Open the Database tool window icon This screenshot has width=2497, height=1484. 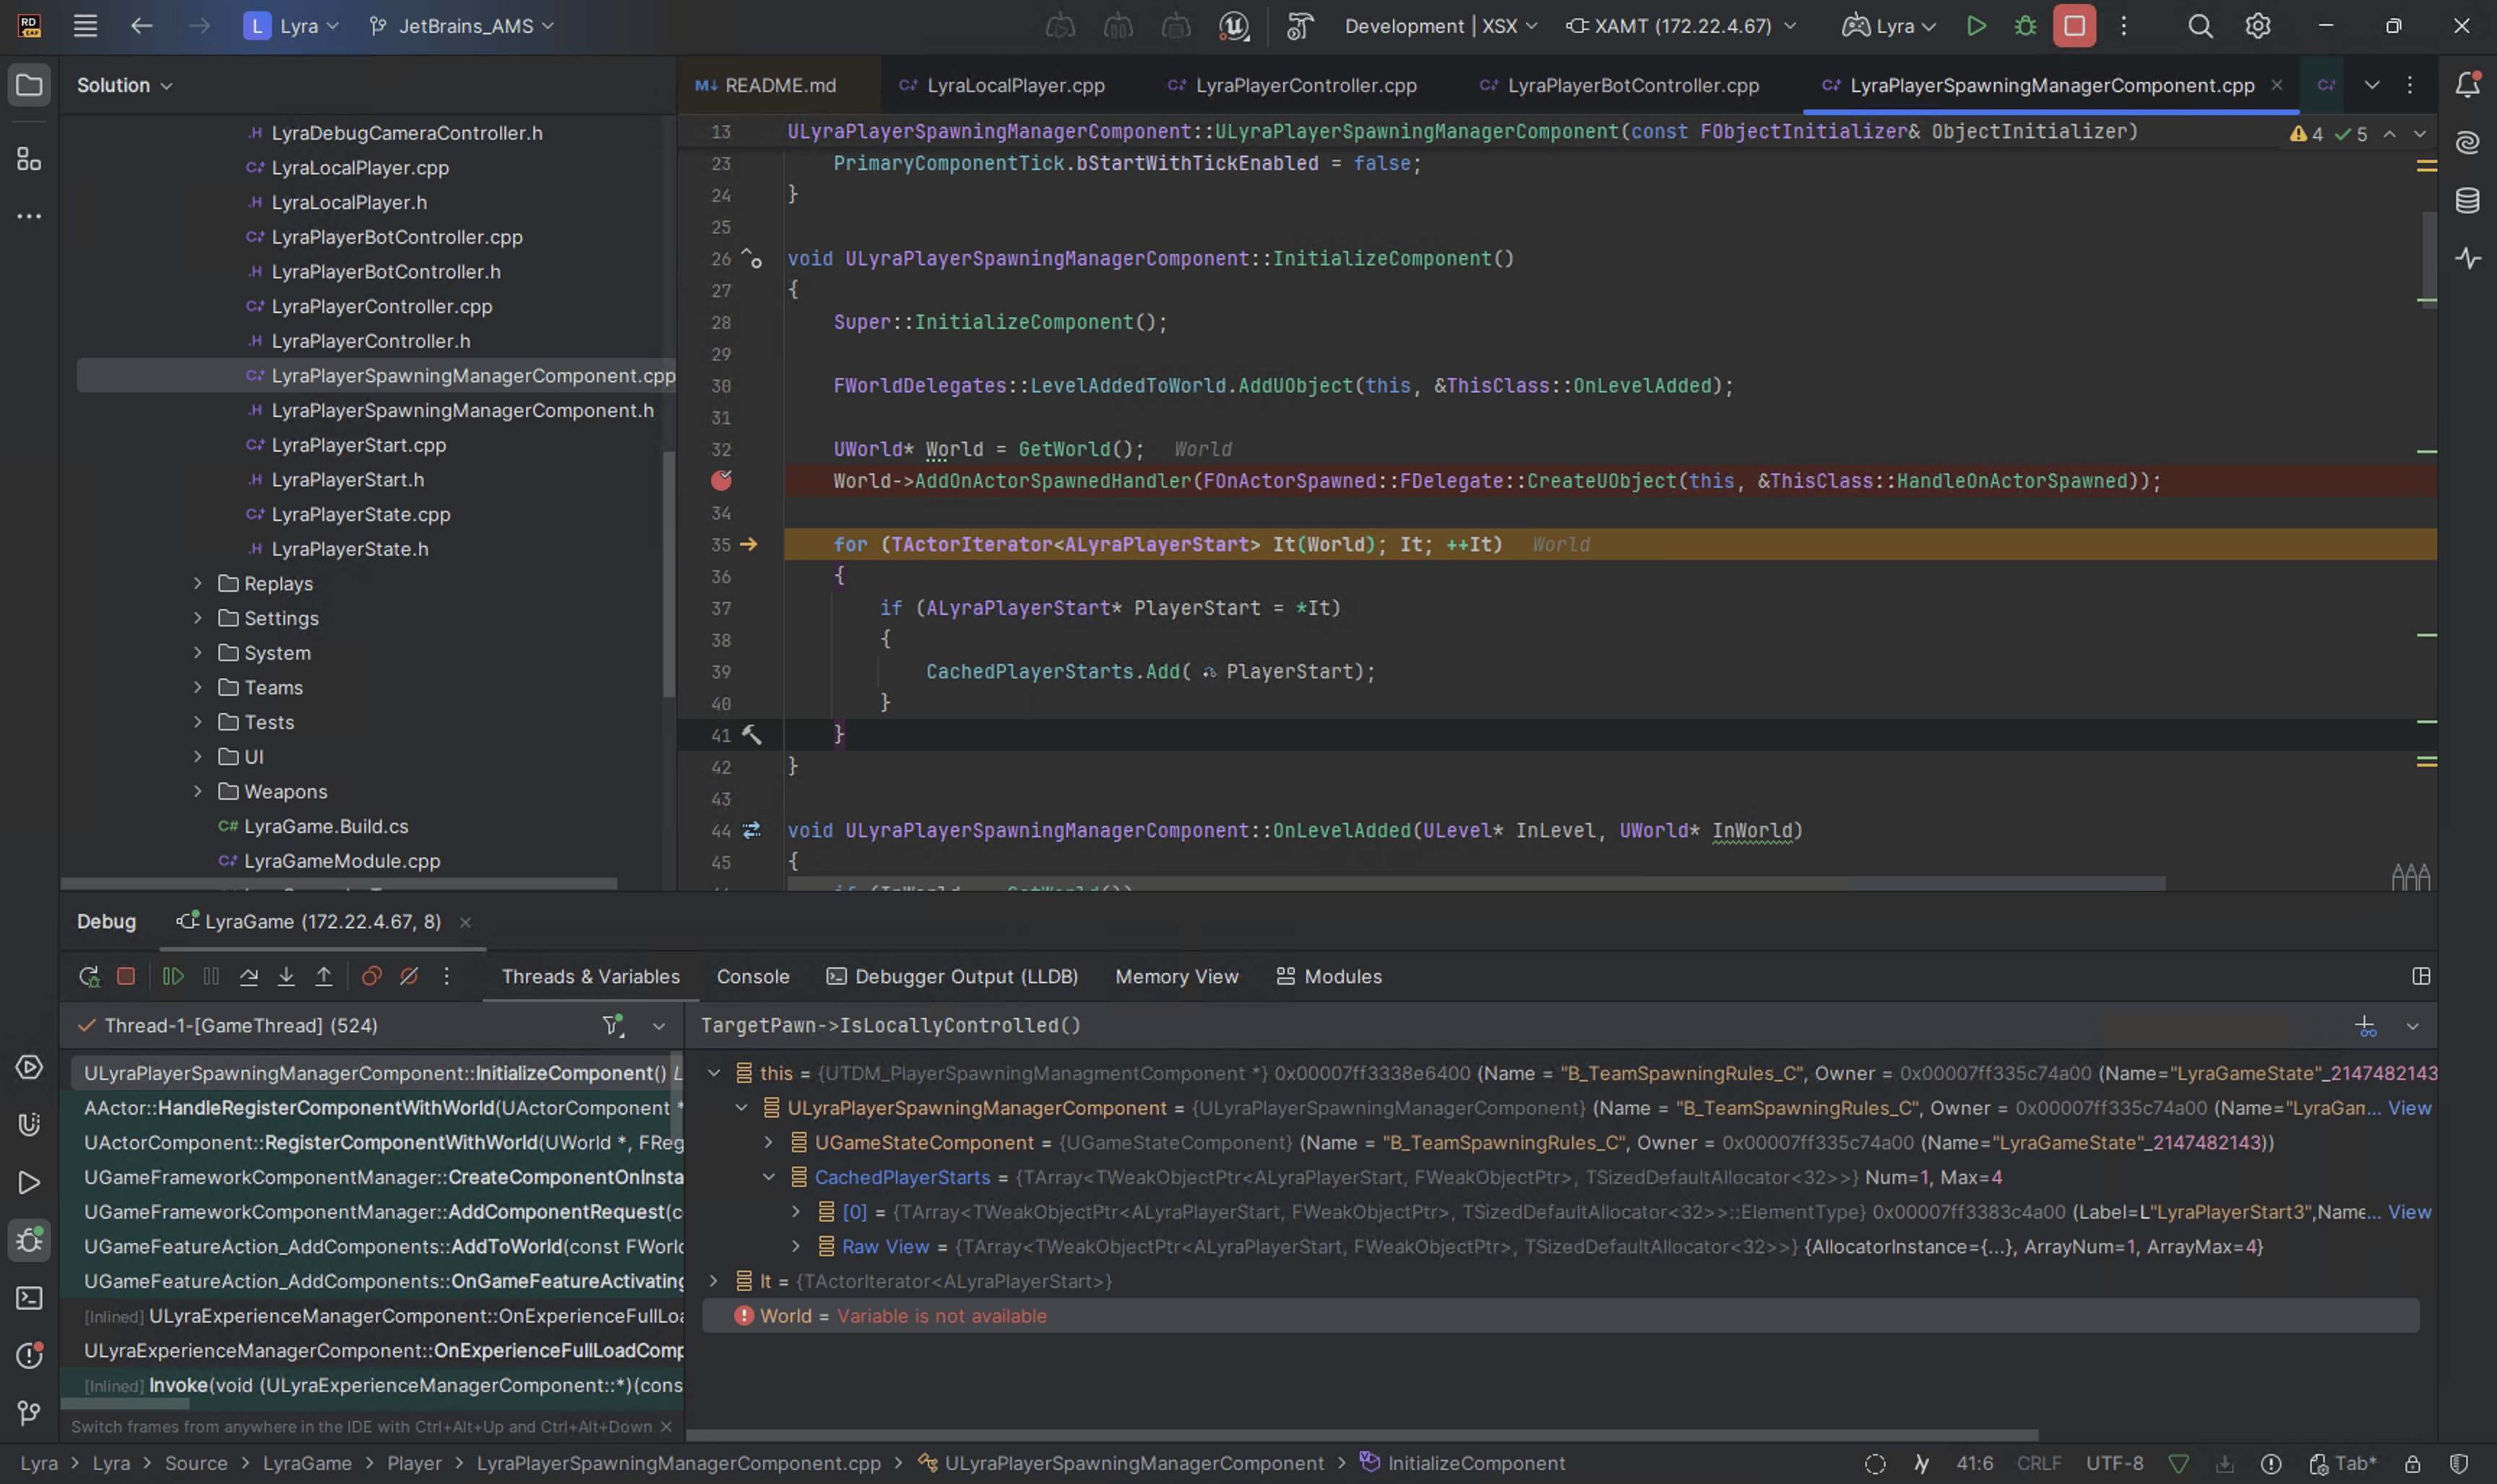point(2467,201)
